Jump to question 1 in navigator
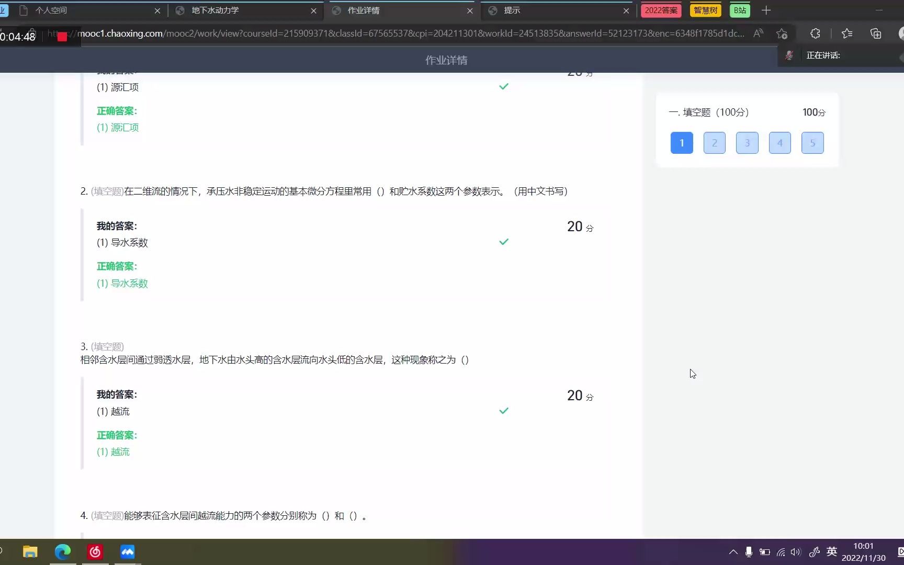Image resolution: width=904 pixels, height=565 pixels. 682,143
